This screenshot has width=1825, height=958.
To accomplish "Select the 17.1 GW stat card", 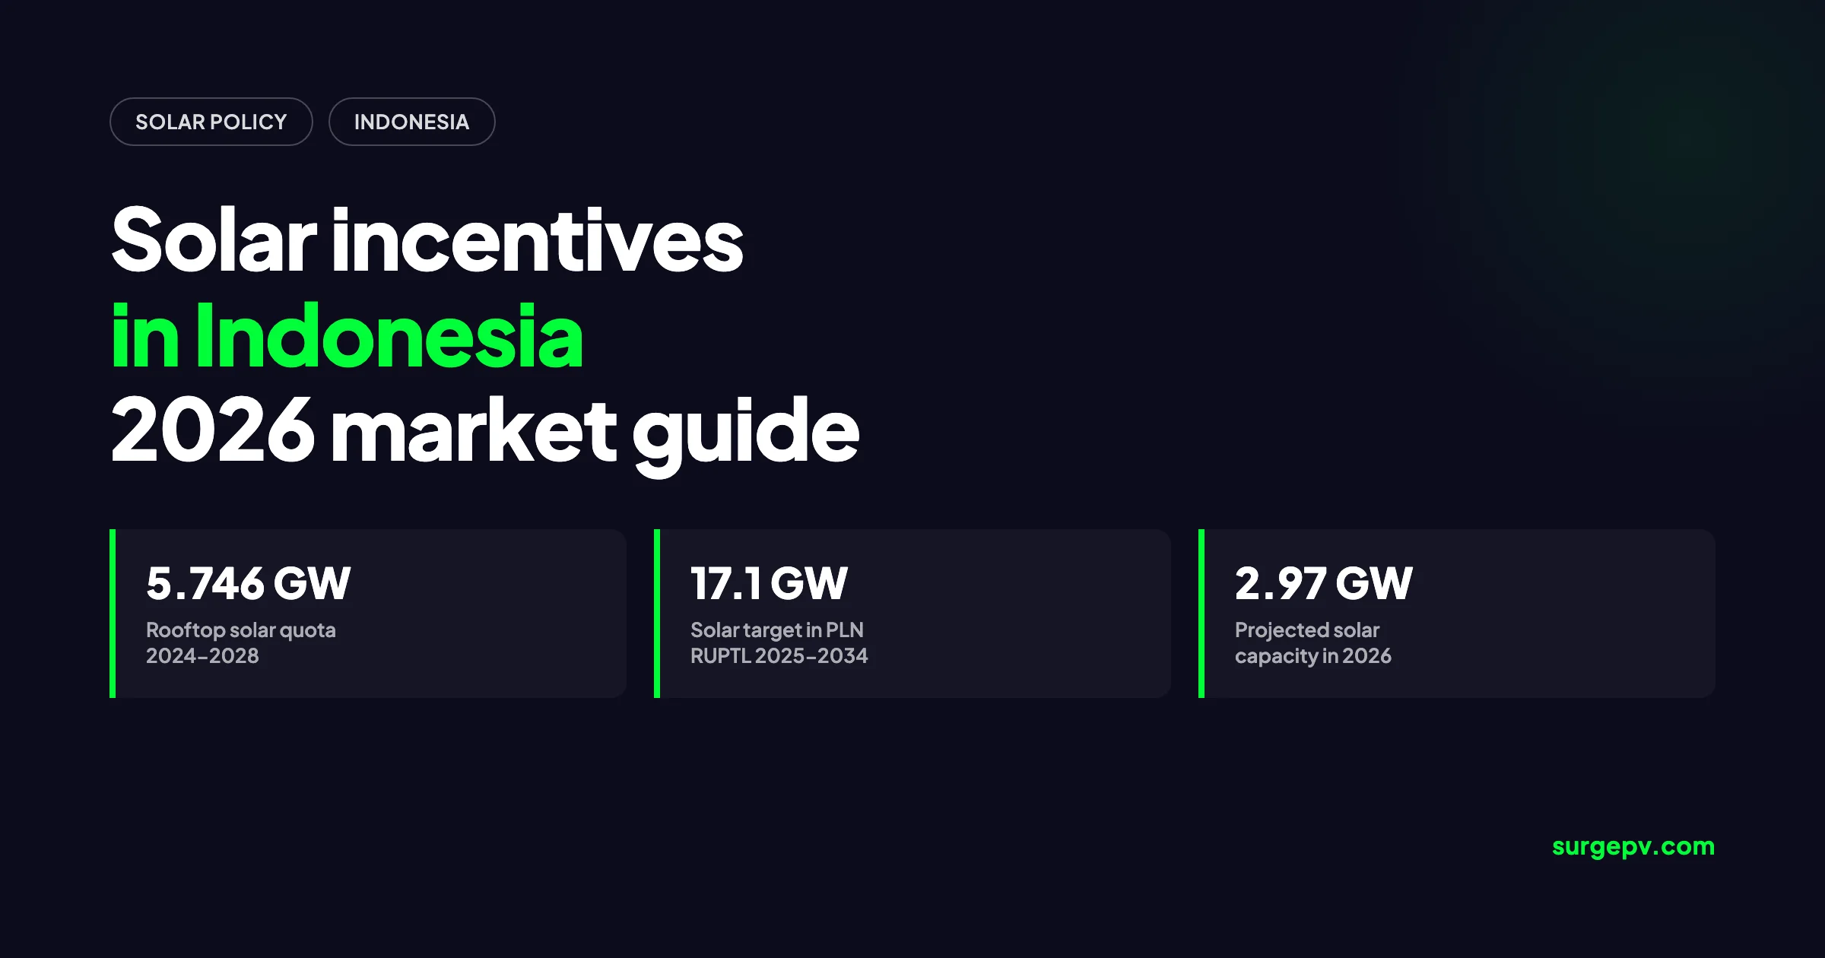I will tap(912, 614).
